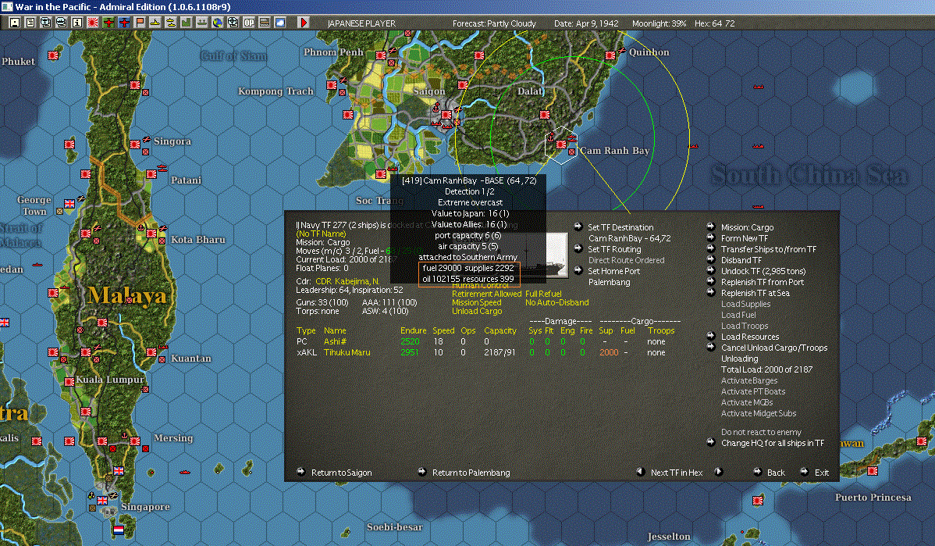Click the Type column header
This screenshot has width=935, height=546.
pyautogui.click(x=306, y=330)
